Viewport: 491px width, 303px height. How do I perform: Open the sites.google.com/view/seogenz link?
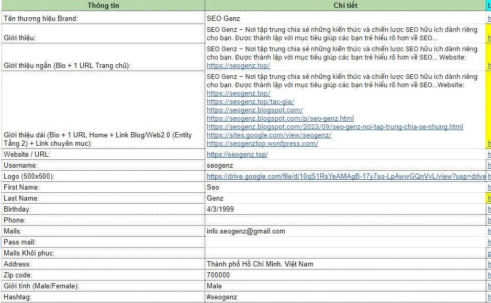click(x=269, y=135)
